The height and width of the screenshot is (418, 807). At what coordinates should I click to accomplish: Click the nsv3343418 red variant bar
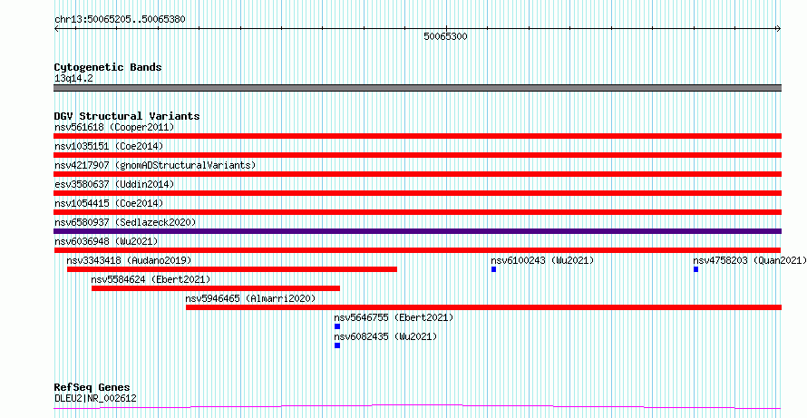tap(232, 269)
